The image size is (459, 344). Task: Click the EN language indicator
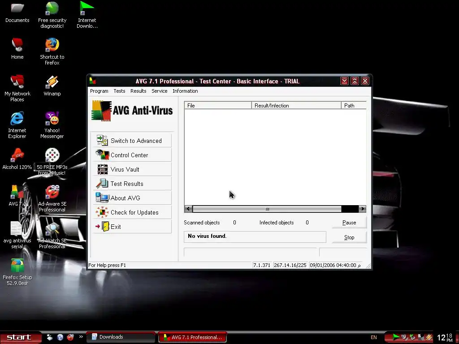coord(373,337)
